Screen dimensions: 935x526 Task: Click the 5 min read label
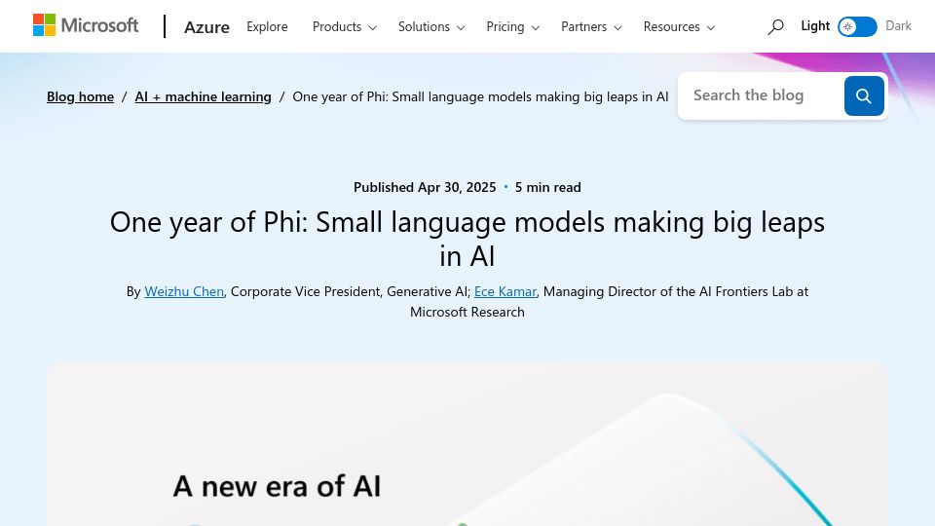pyautogui.click(x=547, y=187)
